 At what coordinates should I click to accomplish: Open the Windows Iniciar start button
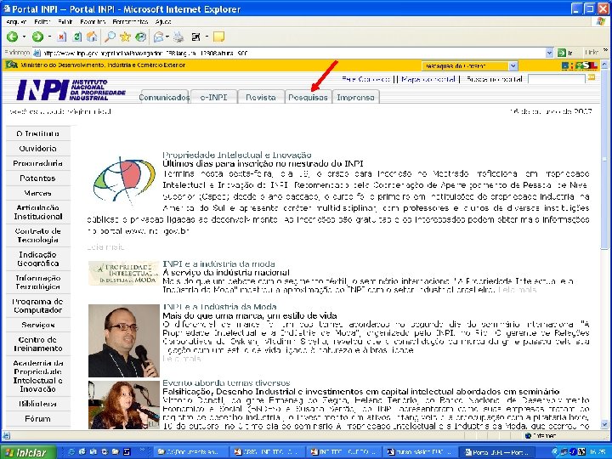[28, 452]
